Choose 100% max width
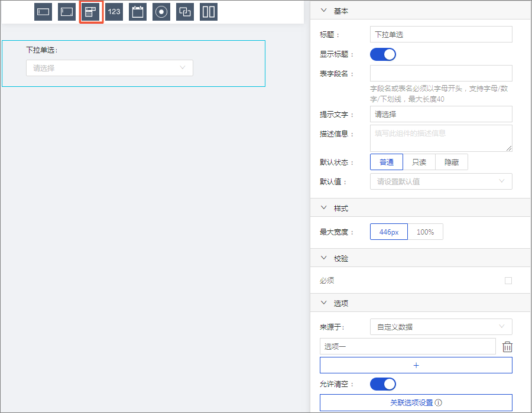Viewport: 532px width, 413px height. pyautogui.click(x=425, y=232)
